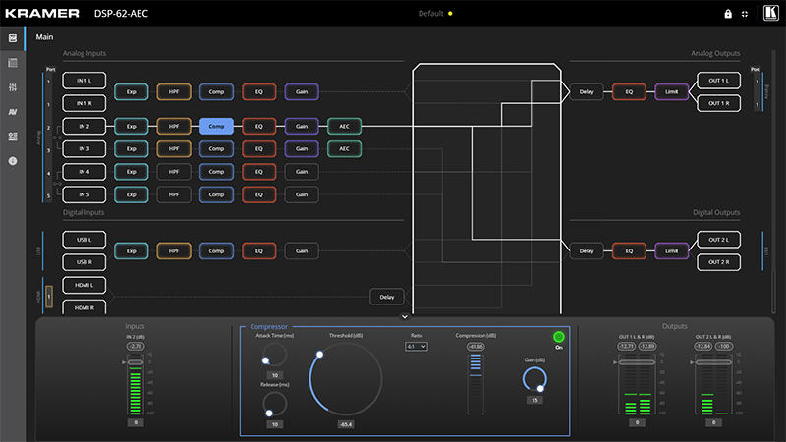Open the info icon in sidebar
This screenshot has height=442, width=786.
point(13,160)
